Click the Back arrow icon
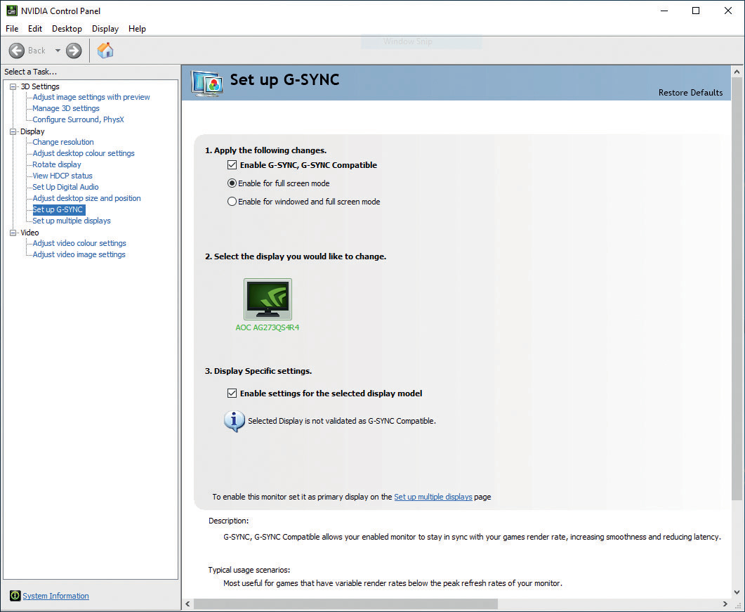 click(x=17, y=51)
